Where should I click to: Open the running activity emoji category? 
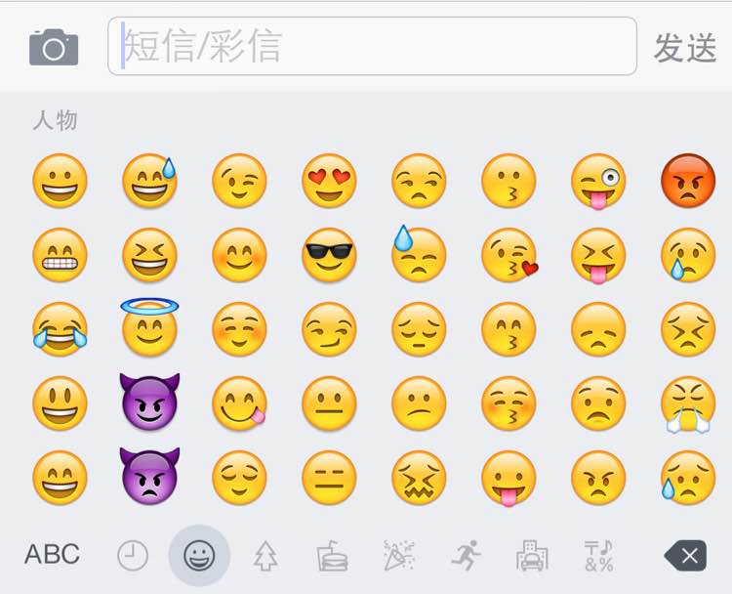coord(466,555)
